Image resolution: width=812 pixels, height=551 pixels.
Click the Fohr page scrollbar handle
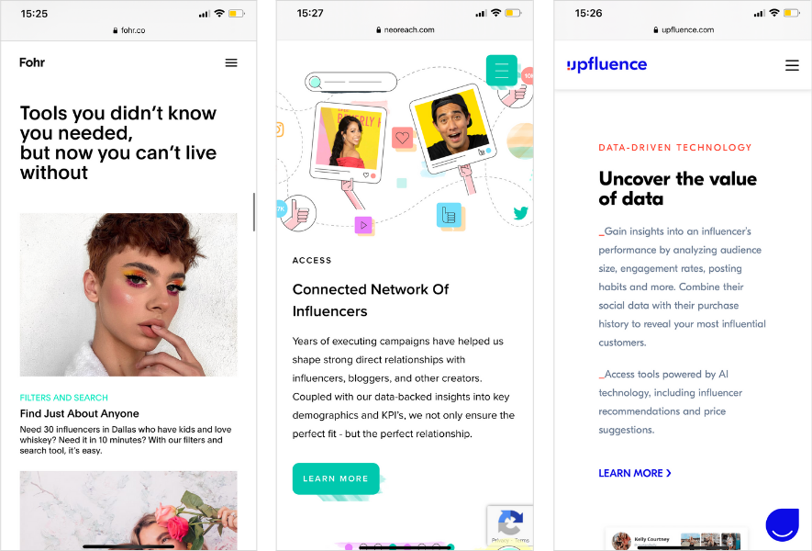coord(254,212)
